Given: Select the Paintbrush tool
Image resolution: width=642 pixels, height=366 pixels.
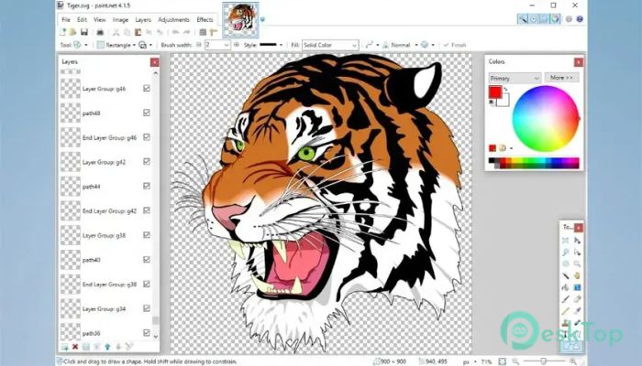Looking at the screenshot, I should tap(565, 299).
